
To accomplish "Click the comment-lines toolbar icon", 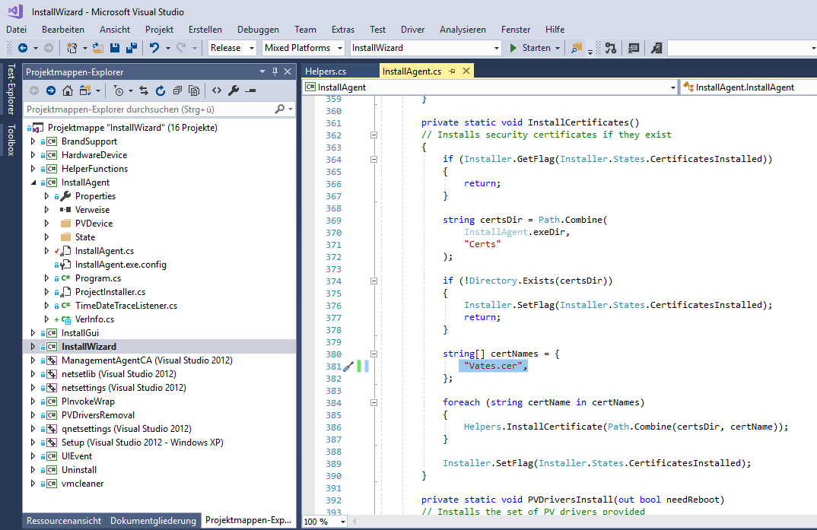I will tap(634, 48).
